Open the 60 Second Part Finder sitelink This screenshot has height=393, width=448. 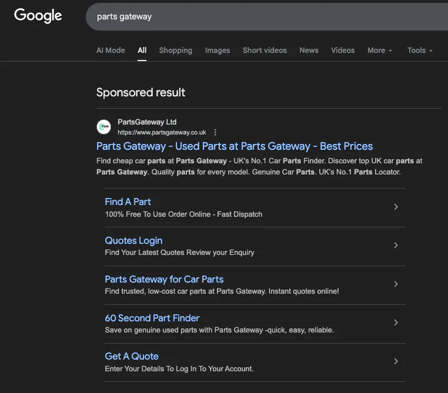152,318
